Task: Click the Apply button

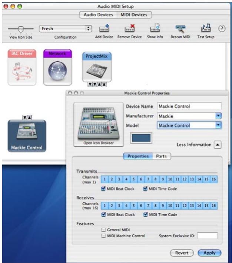Action: tap(209, 253)
